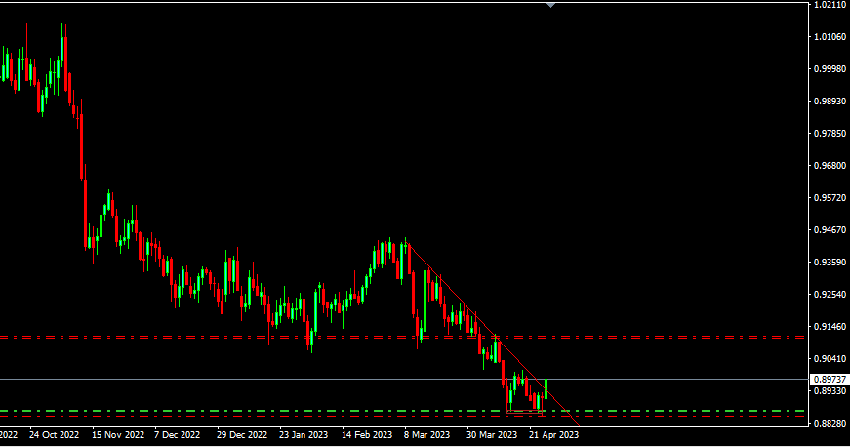850x447 pixels.
Task: Click the 0.93590 price scale label
Action: pyautogui.click(x=830, y=263)
